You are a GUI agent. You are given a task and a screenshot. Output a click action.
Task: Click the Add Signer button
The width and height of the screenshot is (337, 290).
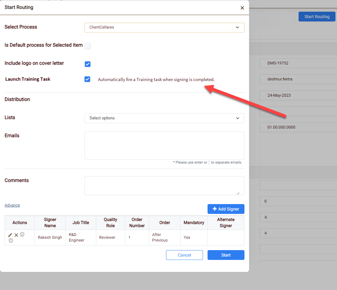(x=226, y=209)
